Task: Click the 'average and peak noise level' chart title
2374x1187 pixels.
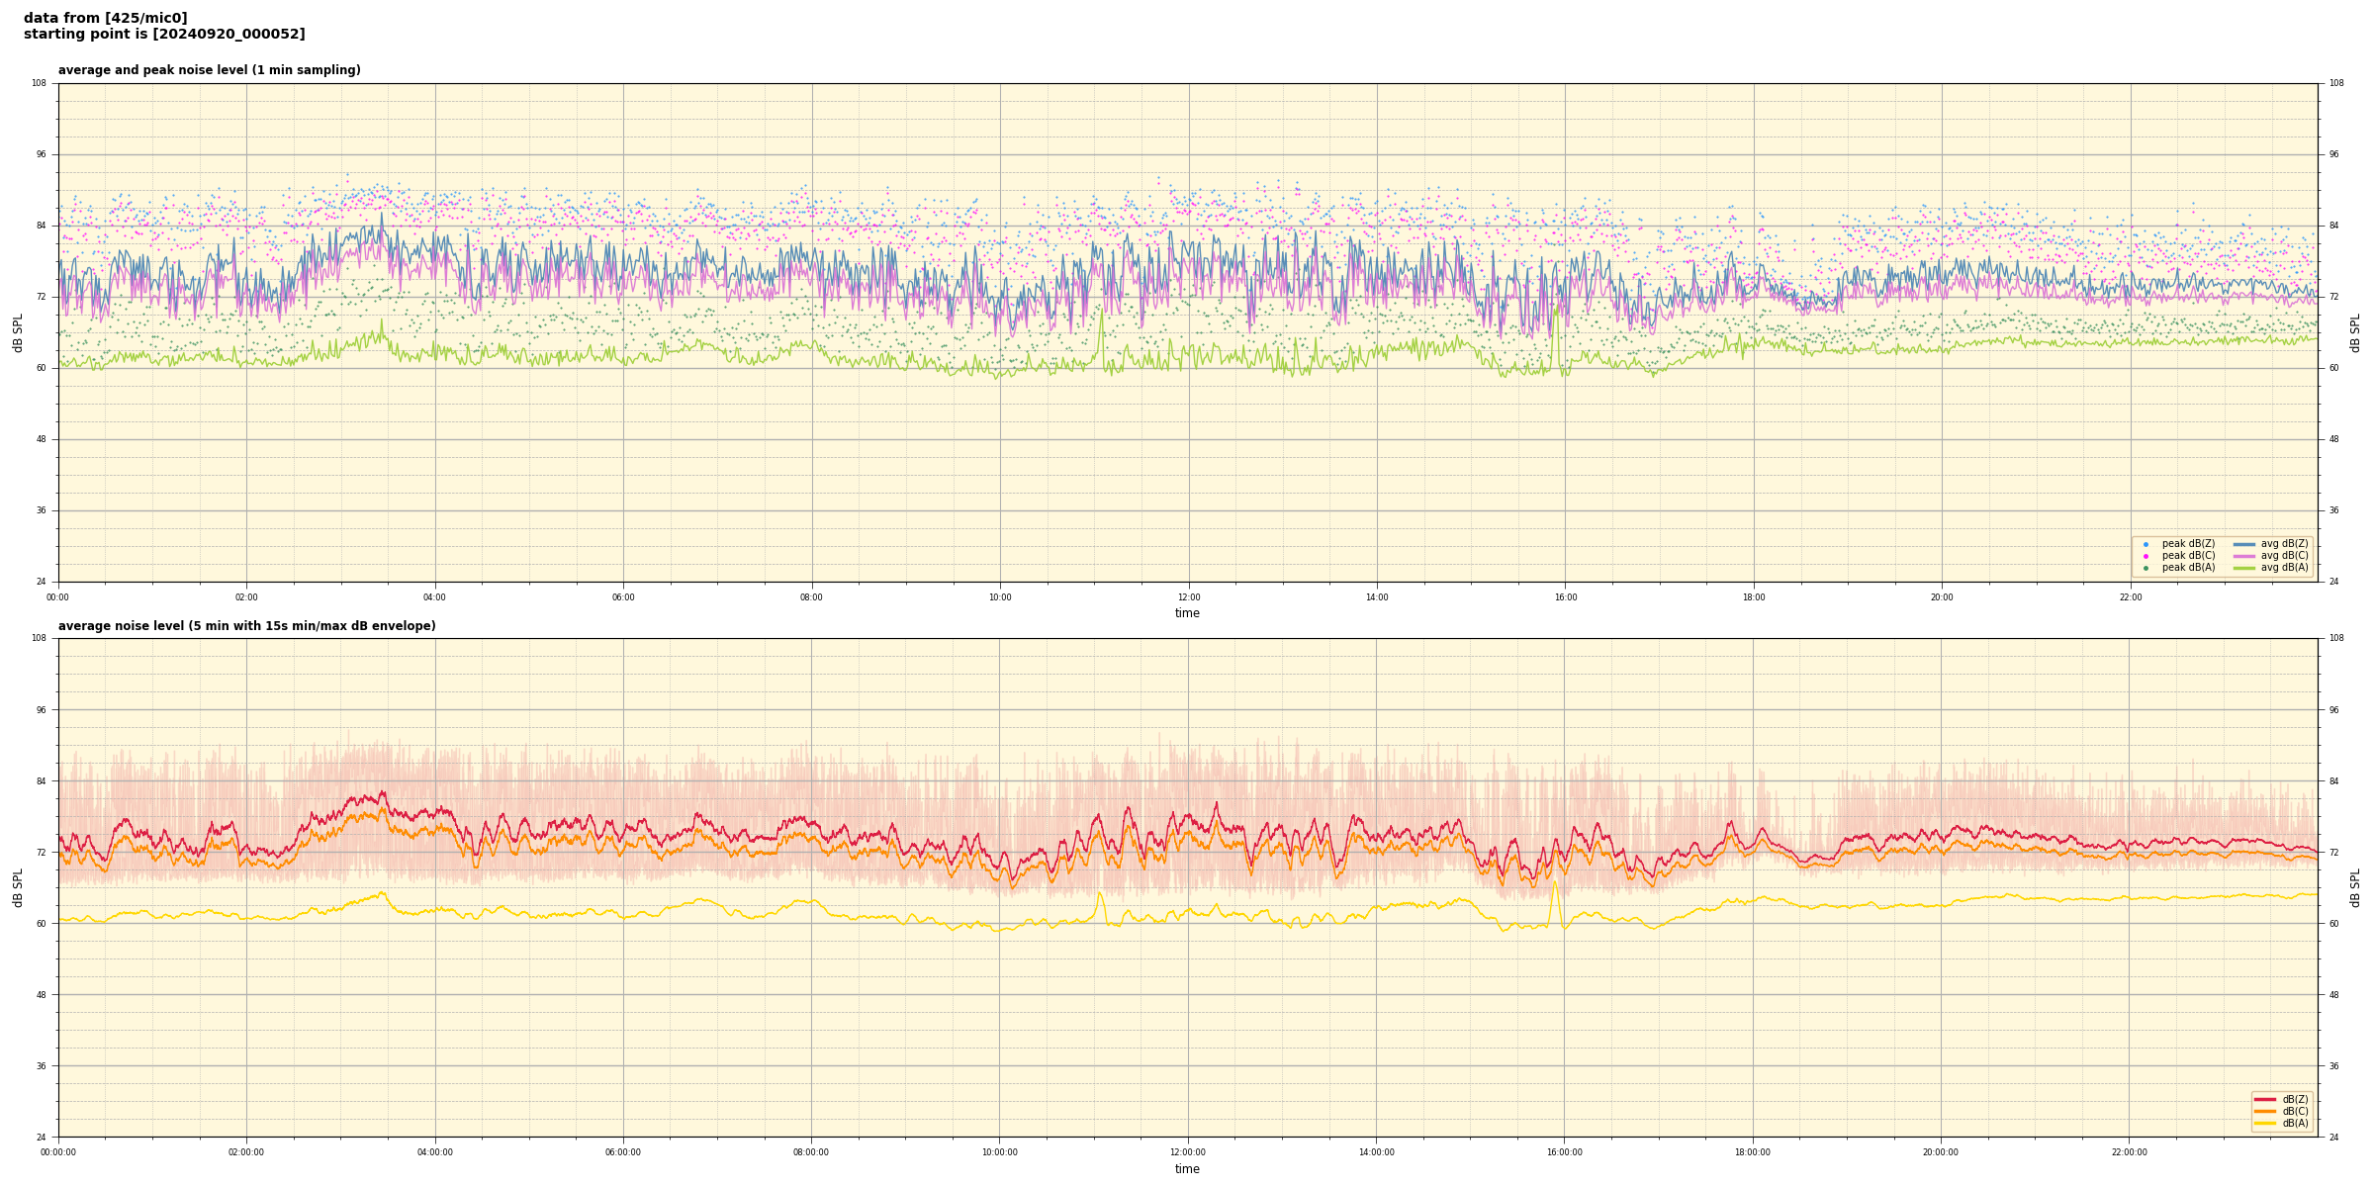Action: point(209,70)
